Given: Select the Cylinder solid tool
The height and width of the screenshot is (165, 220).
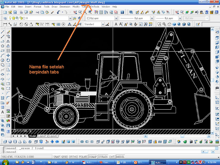Looking at the screenshot, I should pos(15,142).
